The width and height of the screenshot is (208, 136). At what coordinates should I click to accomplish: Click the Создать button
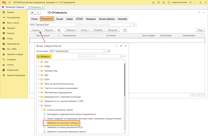coord(35,30)
